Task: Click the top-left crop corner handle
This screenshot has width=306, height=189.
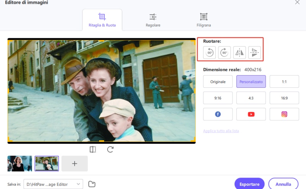Action: tap(10, 42)
